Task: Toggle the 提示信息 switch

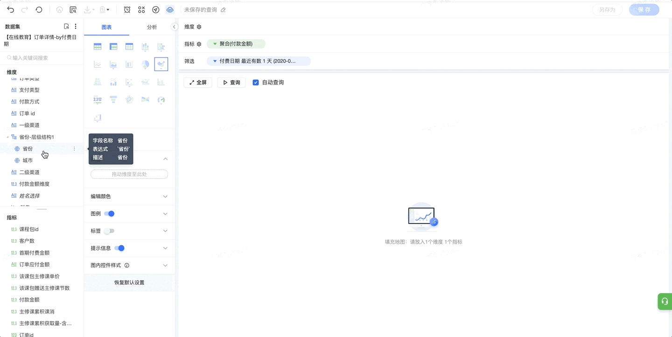Action: tap(119, 248)
